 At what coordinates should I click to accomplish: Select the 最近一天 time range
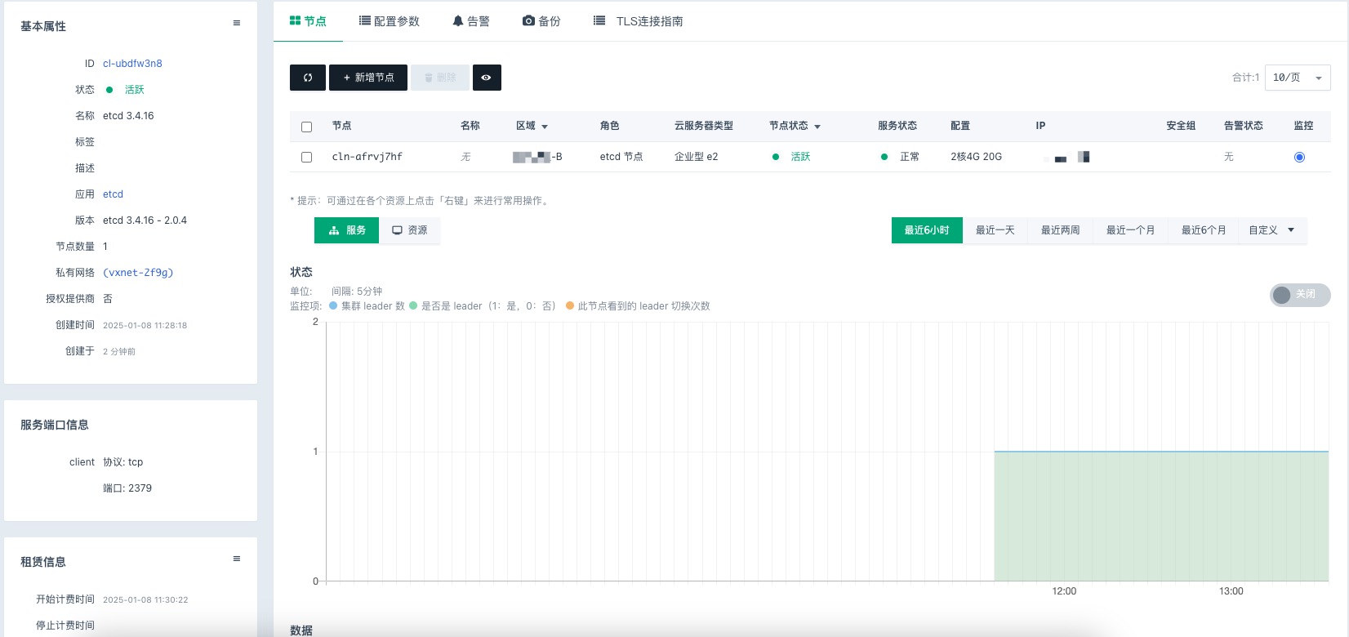coord(995,230)
